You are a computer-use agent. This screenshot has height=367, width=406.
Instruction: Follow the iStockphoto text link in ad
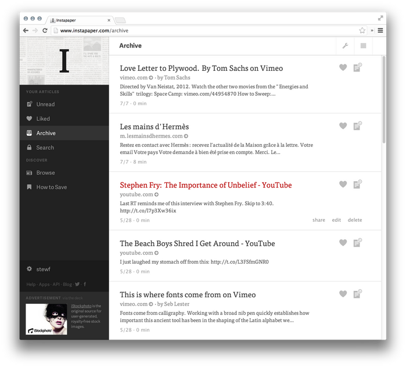pos(81,306)
